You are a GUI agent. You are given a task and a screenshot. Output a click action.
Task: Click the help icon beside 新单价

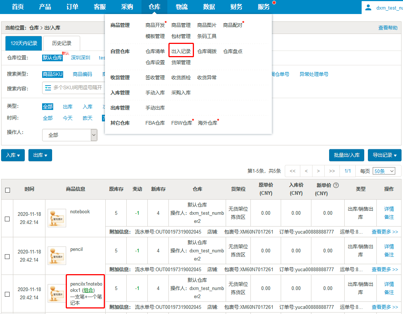pos(336,186)
